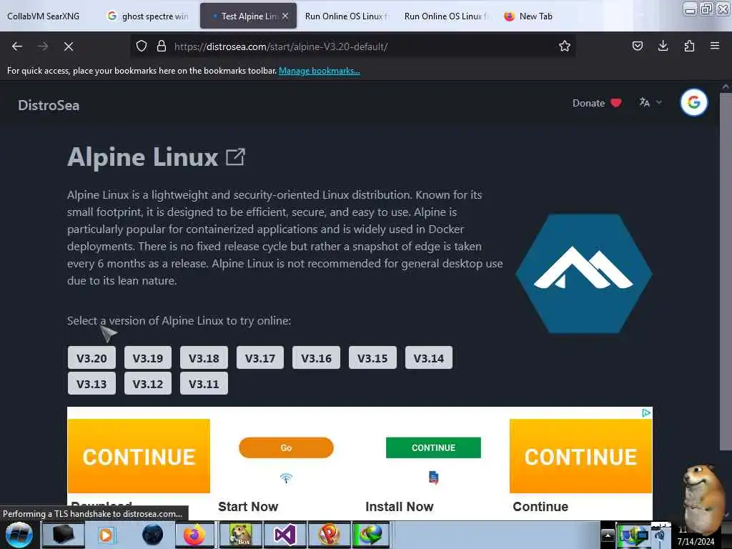Open the Pocket save icon
Image resolution: width=732 pixels, height=549 pixels.
(637, 46)
